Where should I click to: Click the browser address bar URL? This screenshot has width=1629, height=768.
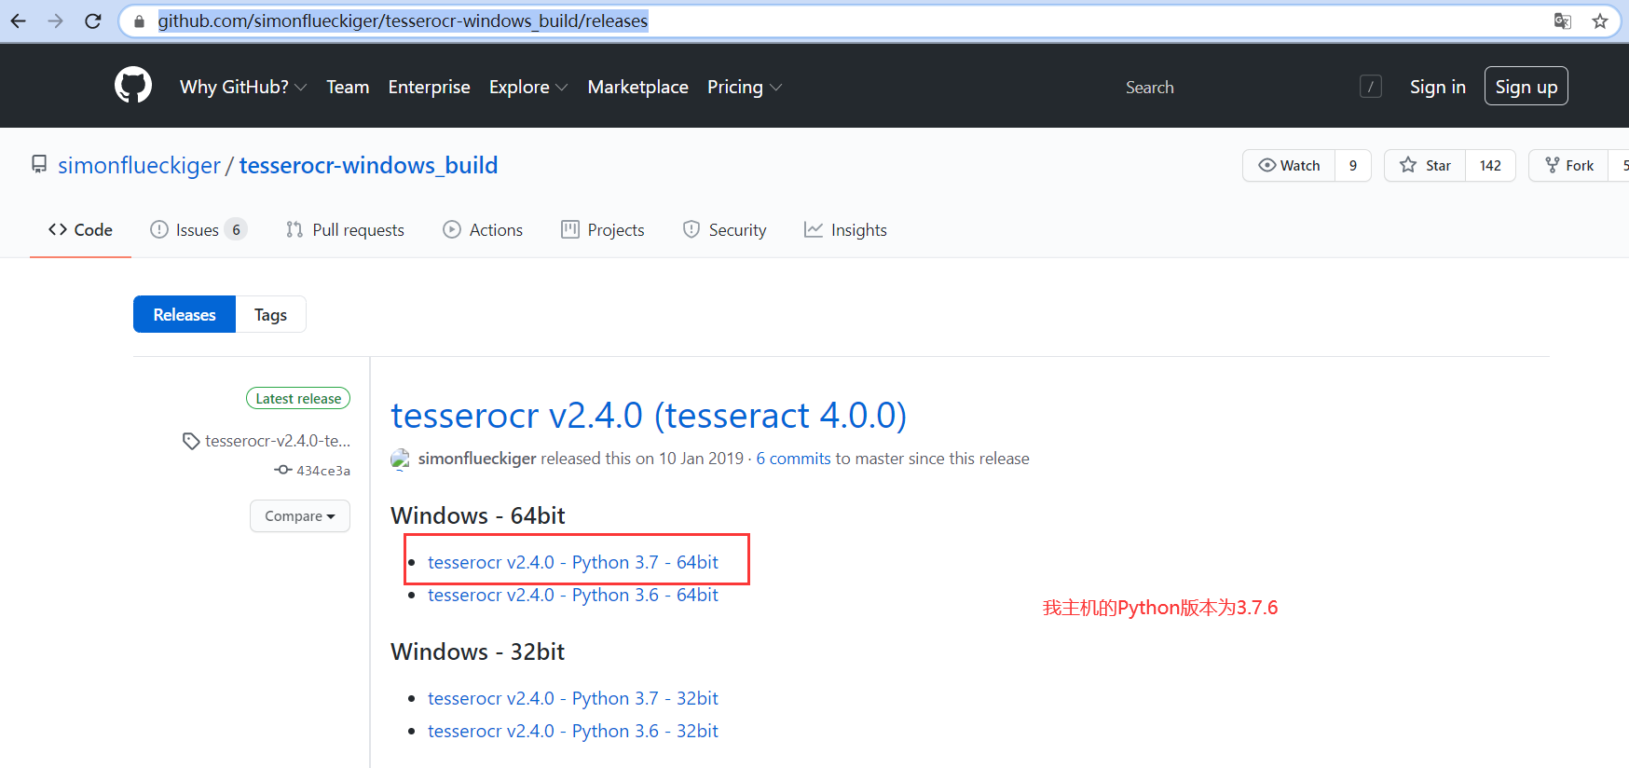[403, 21]
